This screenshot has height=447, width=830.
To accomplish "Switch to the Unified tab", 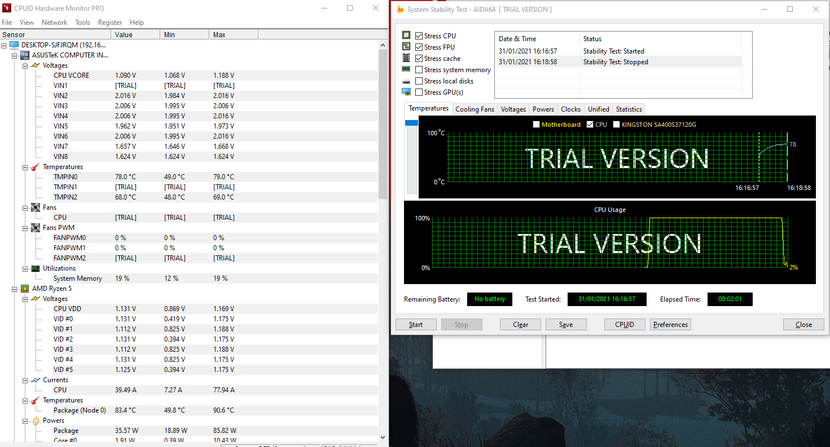I will [598, 109].
